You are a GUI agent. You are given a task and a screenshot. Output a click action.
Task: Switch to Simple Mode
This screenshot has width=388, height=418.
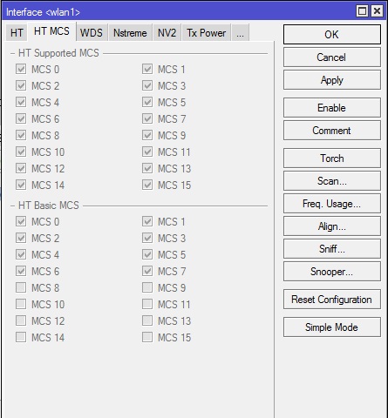(332, 327)
